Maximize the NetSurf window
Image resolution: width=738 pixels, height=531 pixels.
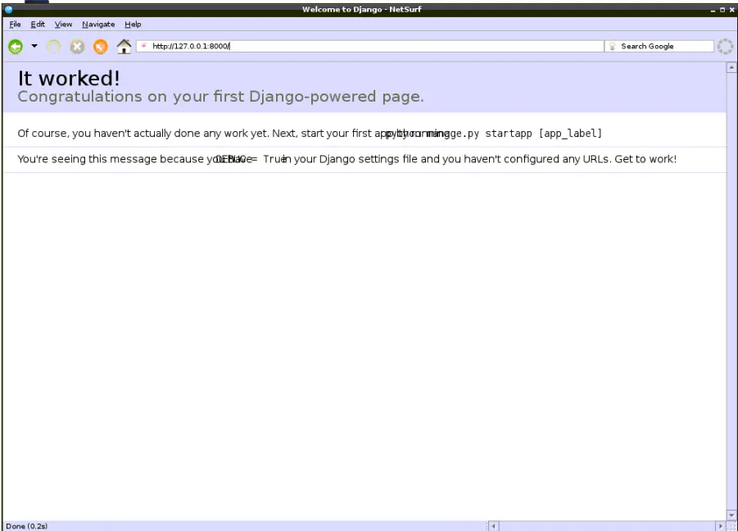pos(722,9)
